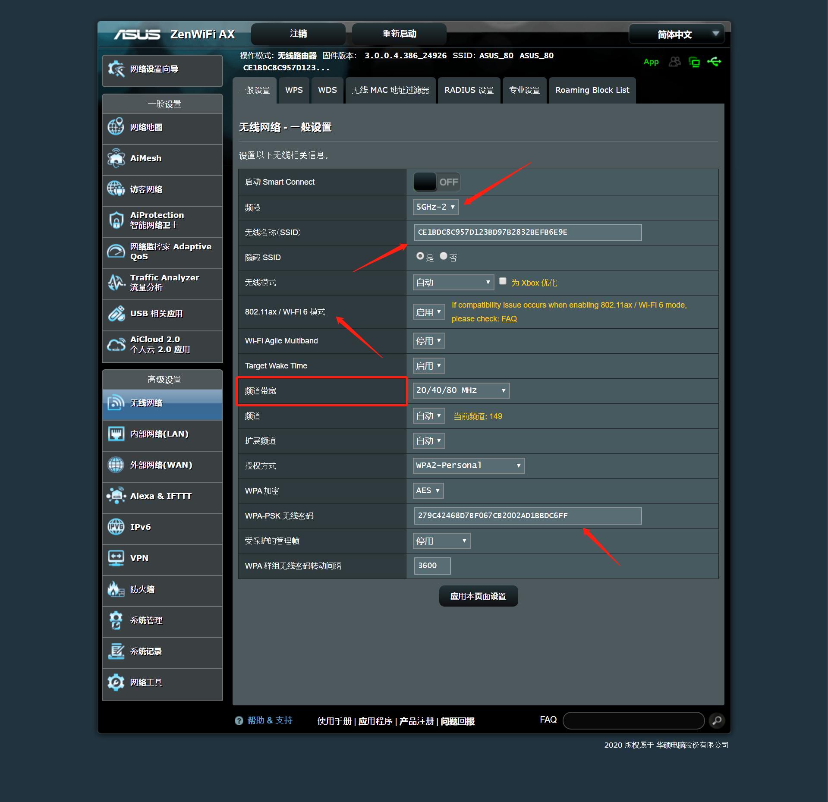Click the AiMesh sidebar icon
Viewport: 828px width, 802px height.
click(x=116, y=158)
